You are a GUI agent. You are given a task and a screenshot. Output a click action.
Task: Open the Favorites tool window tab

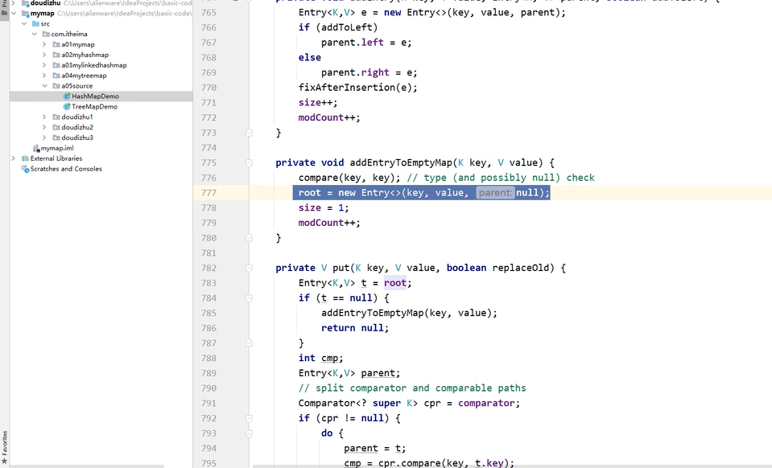6,441
